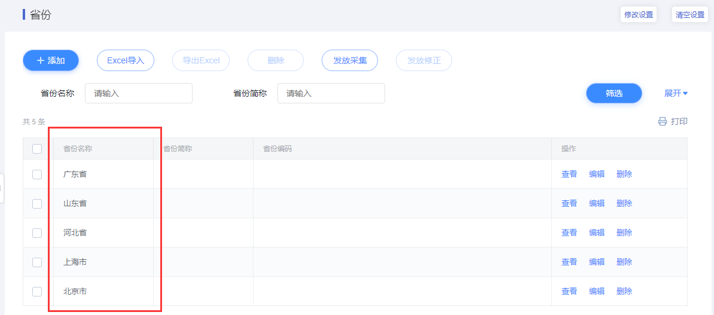This screenshot has width=714, height=315.
Task: Expand filters with 展开 arrow
Action: tap(676, 93)
